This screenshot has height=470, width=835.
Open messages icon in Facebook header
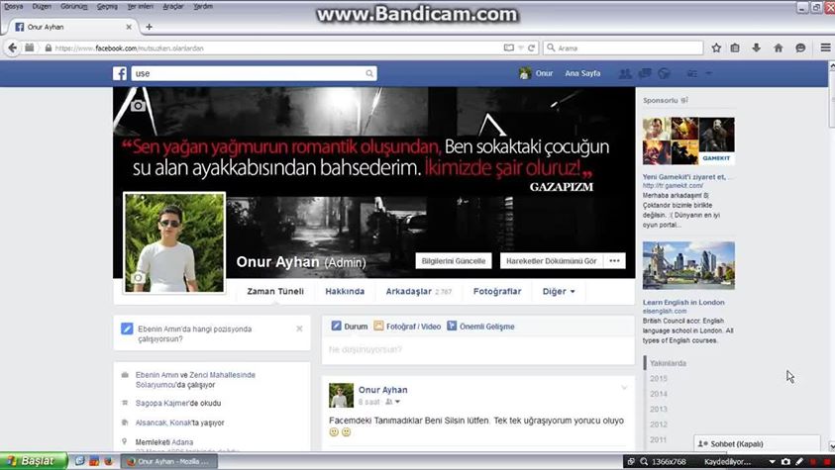pyautogui.click(x=645, y=73)
